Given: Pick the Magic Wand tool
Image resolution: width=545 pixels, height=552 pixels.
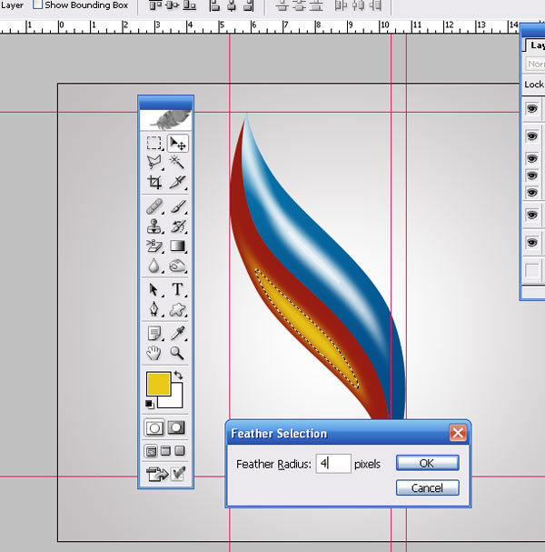Looking at the screenshot, I should click(178, 163).
